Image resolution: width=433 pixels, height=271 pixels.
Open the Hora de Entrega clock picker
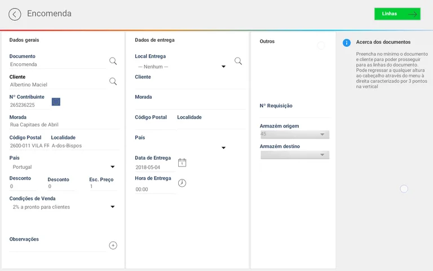pyautogui.click(x=182, y=183)
